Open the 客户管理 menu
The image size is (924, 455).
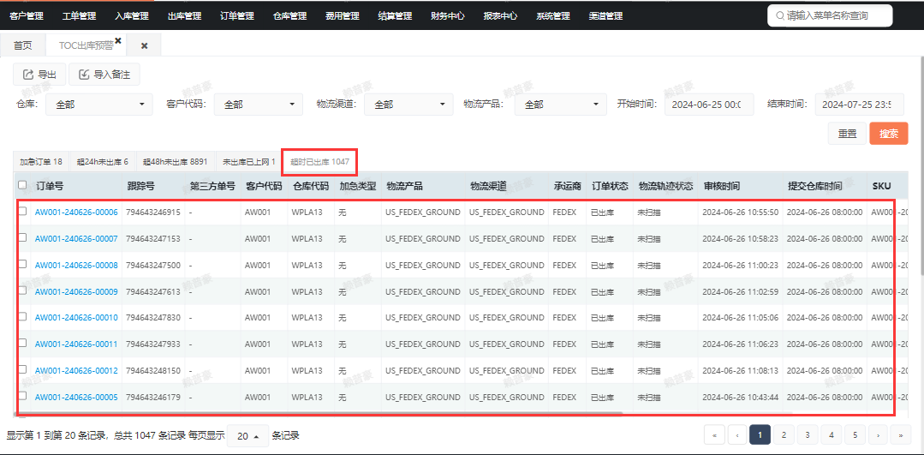(x=27, y=16)
